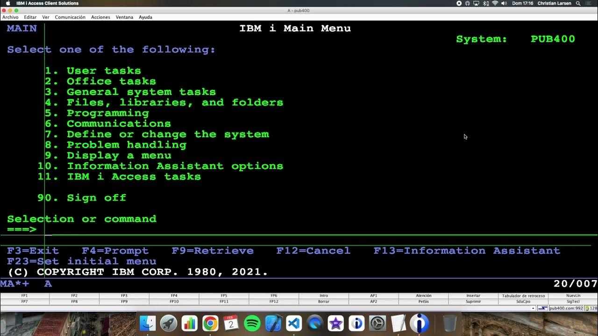Click the FP3 keypad button
This screenshot has height=336, width=598.
124,296
